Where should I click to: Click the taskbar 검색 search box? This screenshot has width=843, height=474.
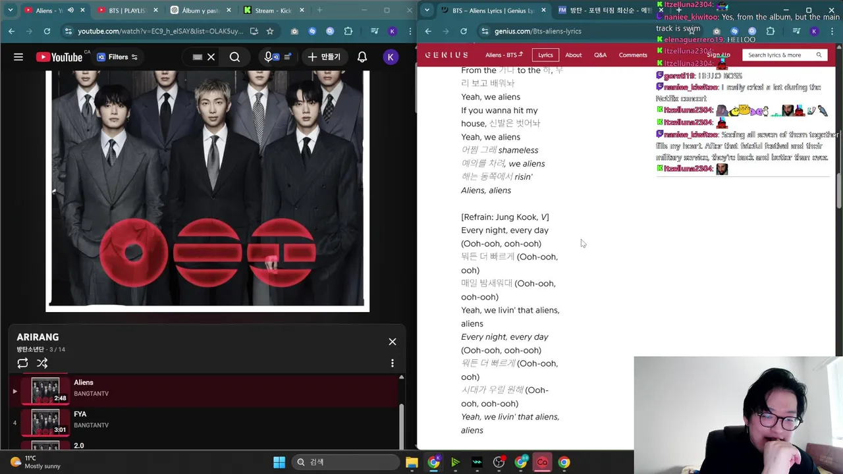tap(345, 462)
